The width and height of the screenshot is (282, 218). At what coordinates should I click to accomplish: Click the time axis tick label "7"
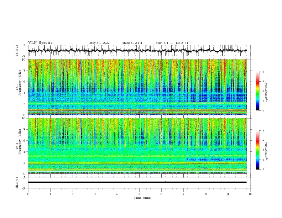pos(184,194)
